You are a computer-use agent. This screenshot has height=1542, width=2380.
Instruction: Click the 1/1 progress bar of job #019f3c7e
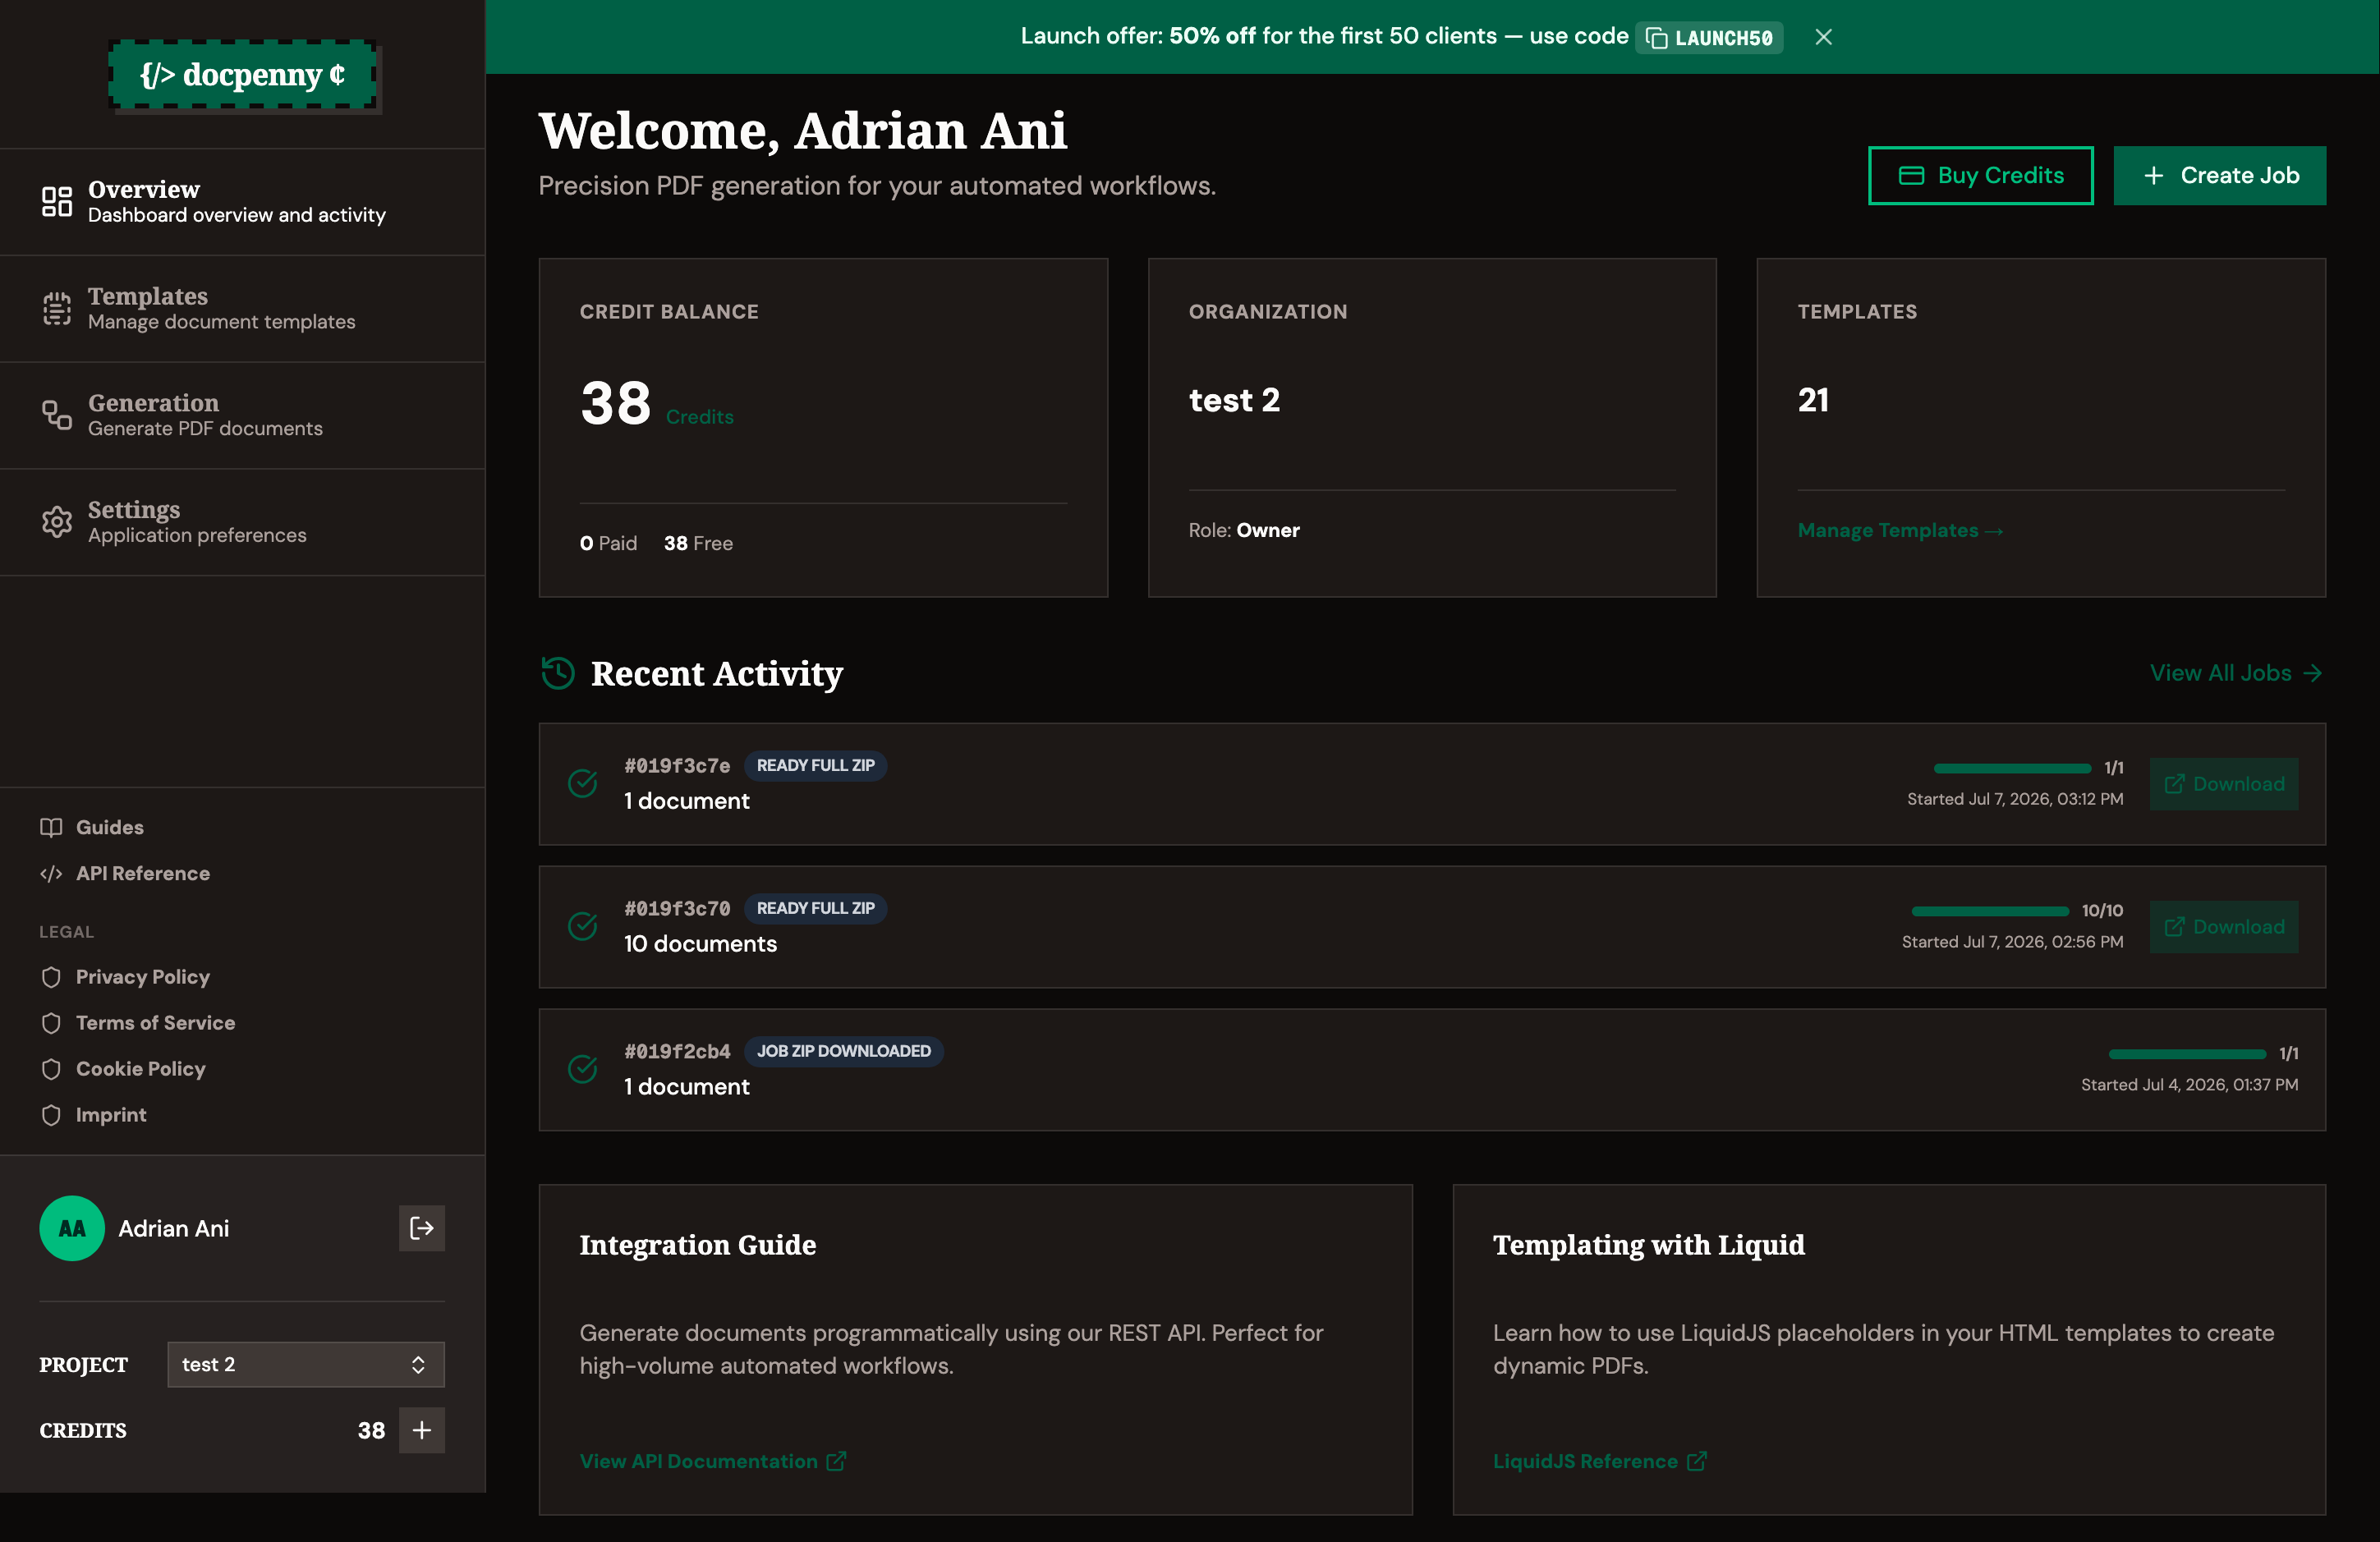coord(2012,768)
